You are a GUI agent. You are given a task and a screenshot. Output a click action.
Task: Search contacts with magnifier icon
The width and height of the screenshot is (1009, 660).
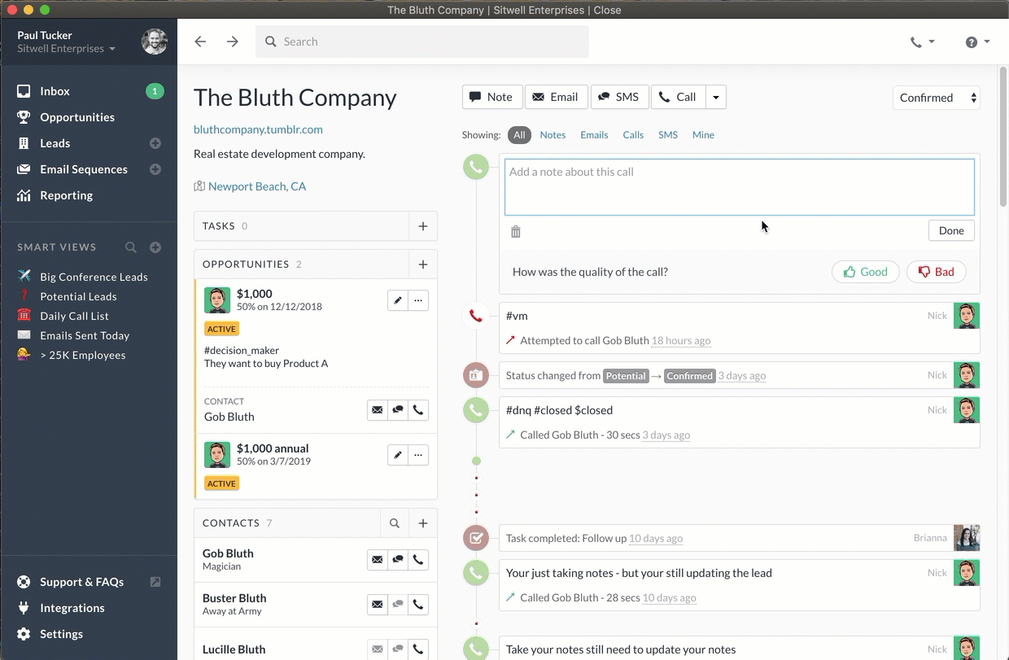tap(395, 523)
